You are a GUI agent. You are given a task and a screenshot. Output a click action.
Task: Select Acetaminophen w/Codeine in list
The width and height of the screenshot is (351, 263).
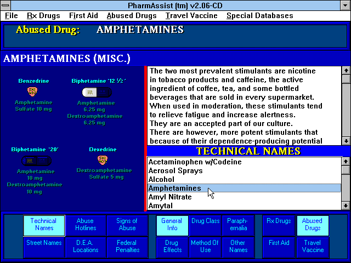244,162
